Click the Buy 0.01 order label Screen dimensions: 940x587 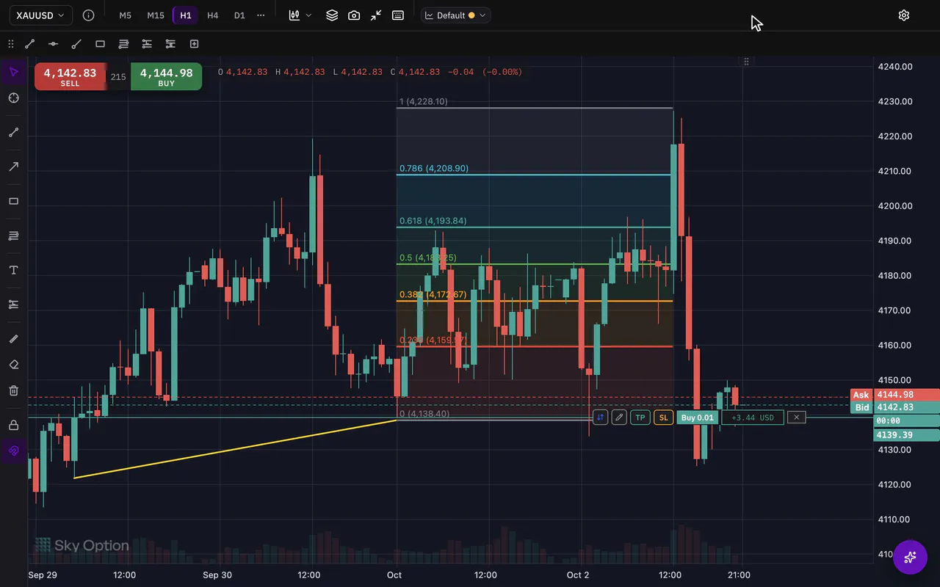697,418
